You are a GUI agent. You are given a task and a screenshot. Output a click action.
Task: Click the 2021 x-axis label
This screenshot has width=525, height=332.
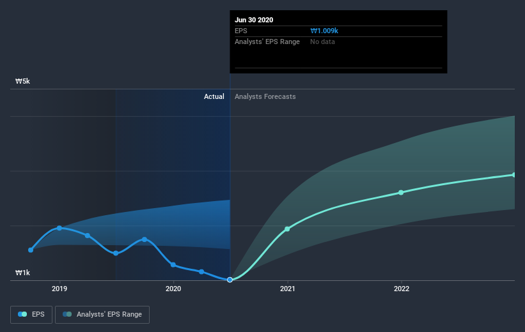(x=287, y=289)
